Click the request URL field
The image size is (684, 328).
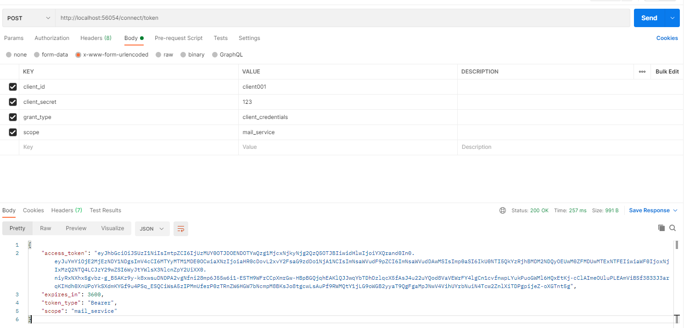[342, 18]
